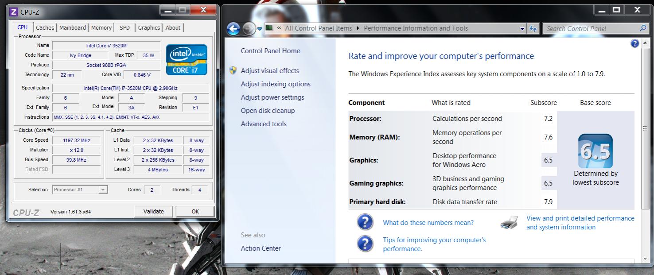This screenshot has width=654, height=275.
Task: Go back in Control Panel
Action: coord(234,29)
